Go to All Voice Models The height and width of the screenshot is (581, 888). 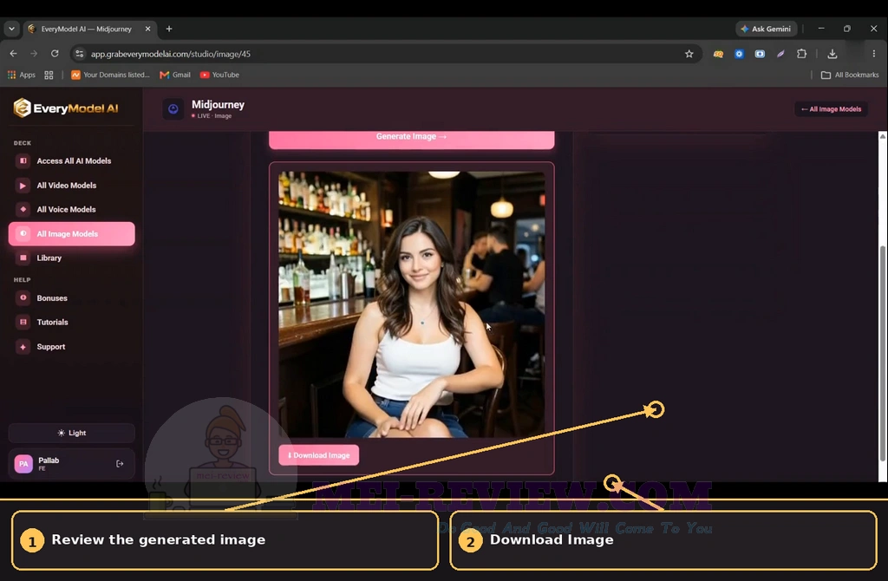point(71,210)
